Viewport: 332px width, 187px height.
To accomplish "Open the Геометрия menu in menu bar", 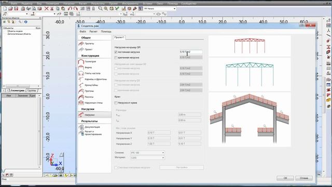I will click(x=52, y=4).
